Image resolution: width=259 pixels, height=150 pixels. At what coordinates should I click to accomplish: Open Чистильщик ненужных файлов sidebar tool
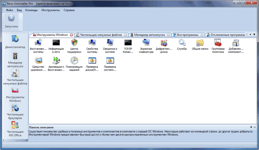[15, 77]
